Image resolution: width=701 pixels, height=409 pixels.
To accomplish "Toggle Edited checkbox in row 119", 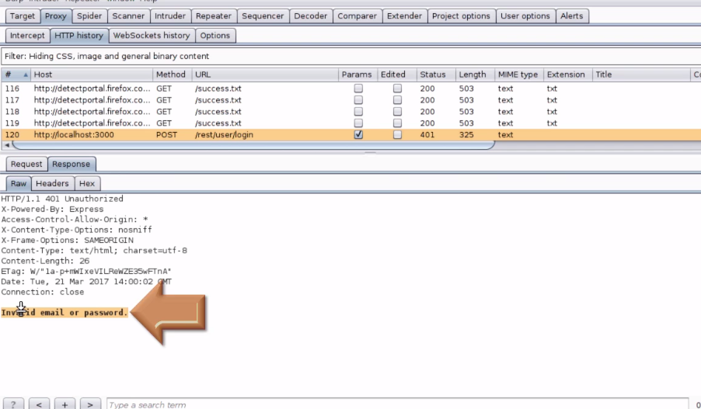I will click(x=397, y=123).
